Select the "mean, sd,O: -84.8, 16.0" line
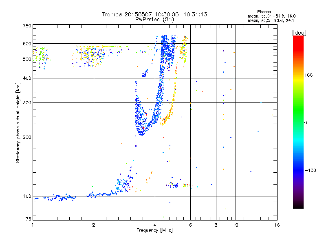The width and height of the screenshot is (326, 245). [x=271, y=16]
